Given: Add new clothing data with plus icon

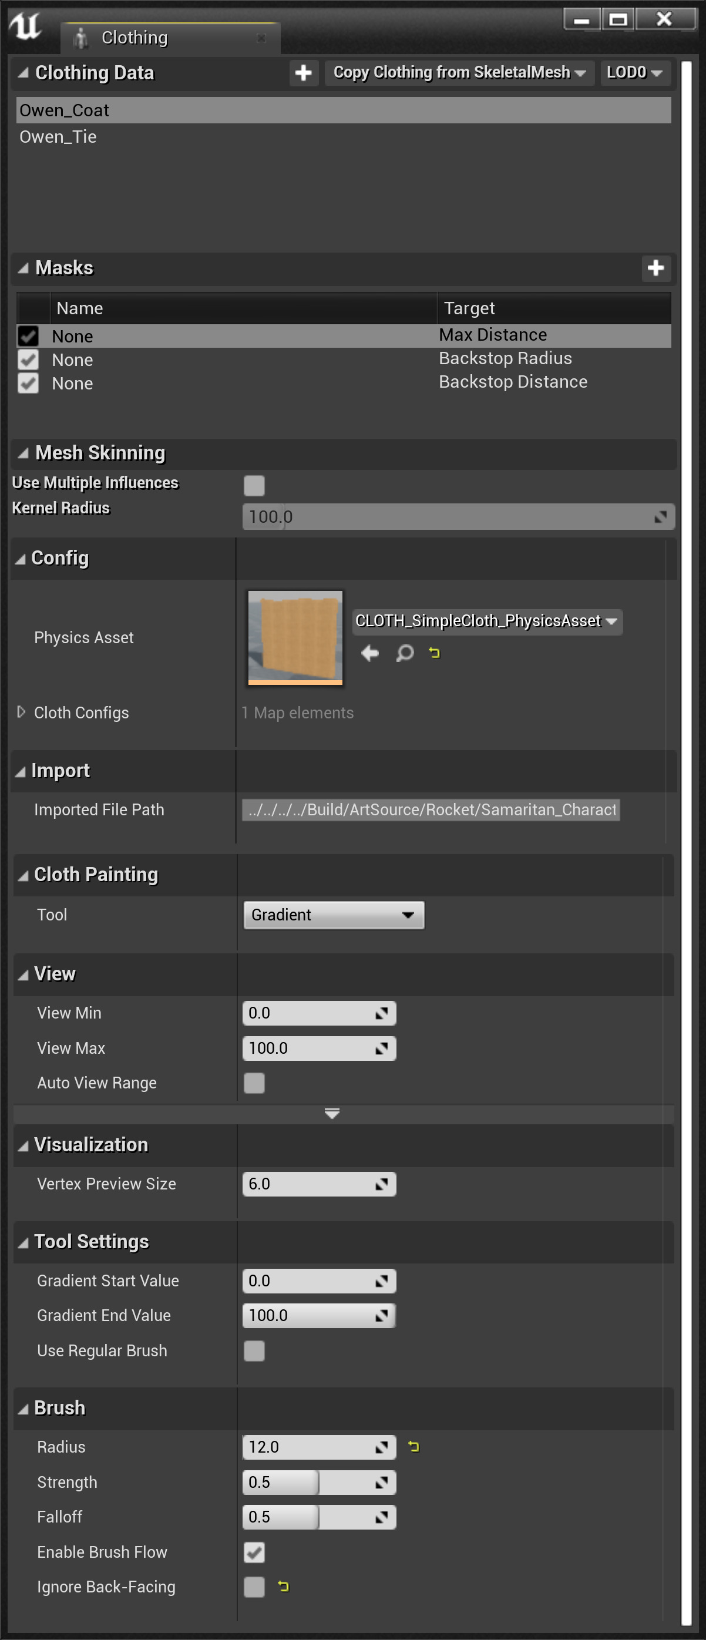Looking at the screenshot, I should [x=303, y=73].
